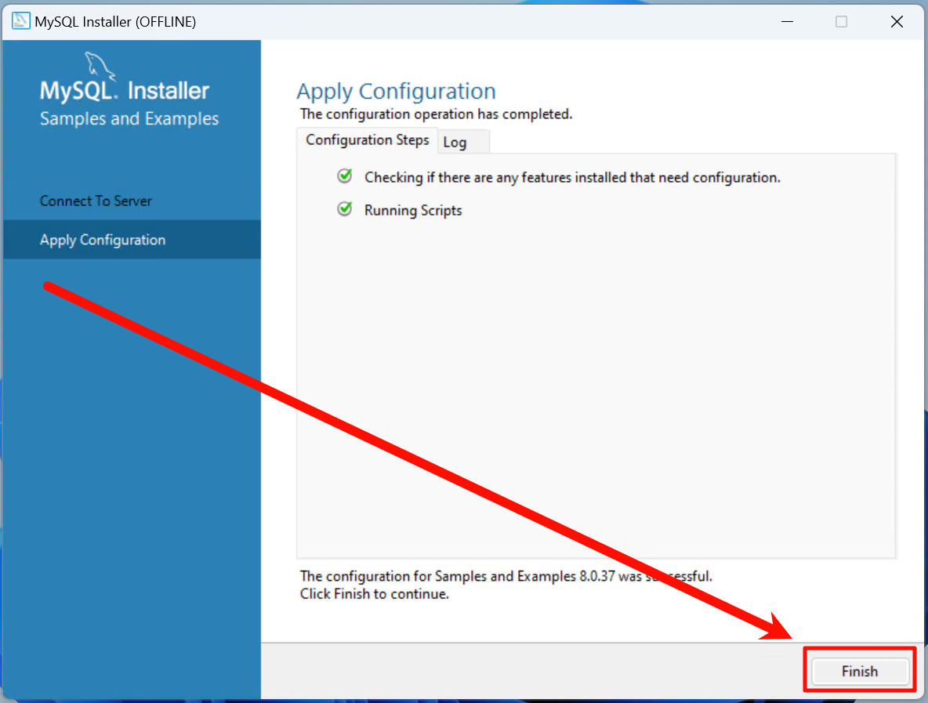Maximize the MySQL Installer window
The width and height of the screenshot is (928, 703).
(x=841, y=21)
